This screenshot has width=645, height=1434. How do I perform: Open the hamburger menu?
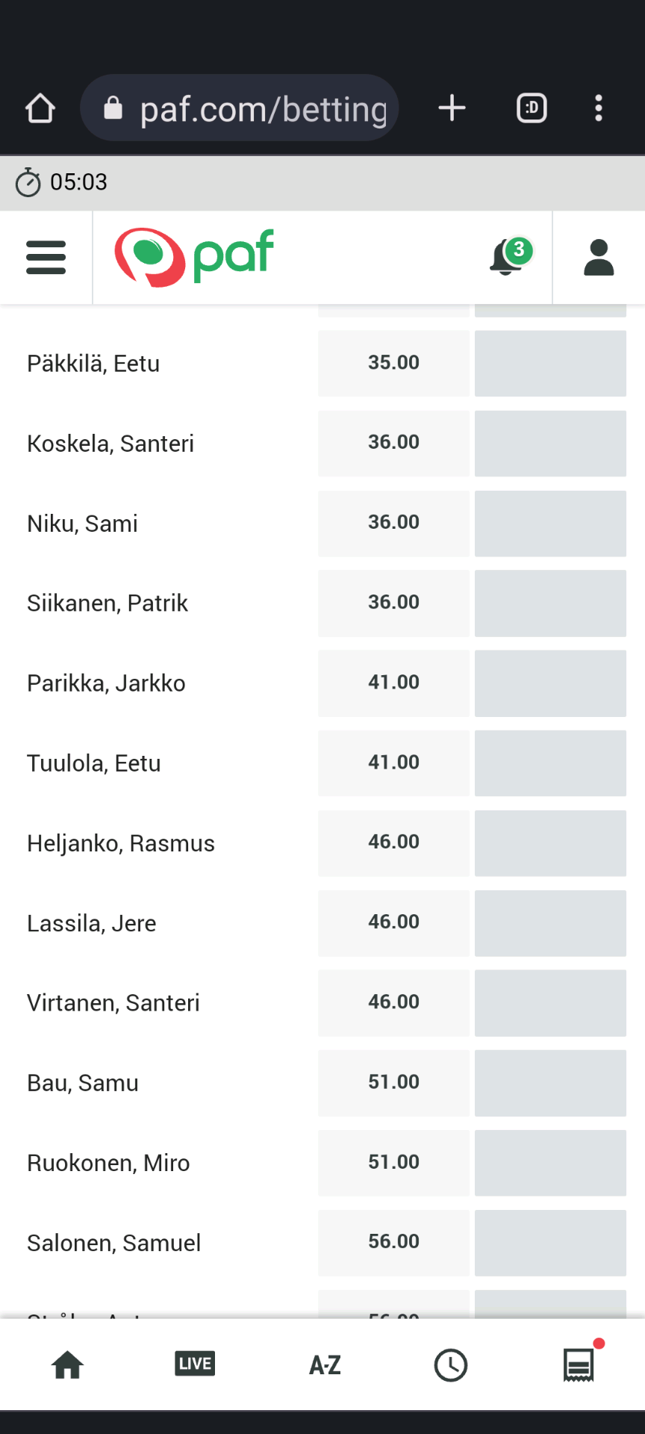pyautogui.click(x=46, y=257)
